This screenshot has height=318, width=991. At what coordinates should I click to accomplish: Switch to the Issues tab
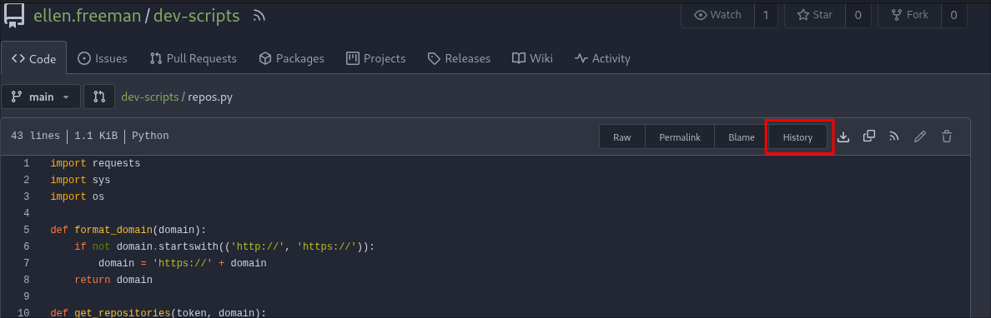point(103,58)
